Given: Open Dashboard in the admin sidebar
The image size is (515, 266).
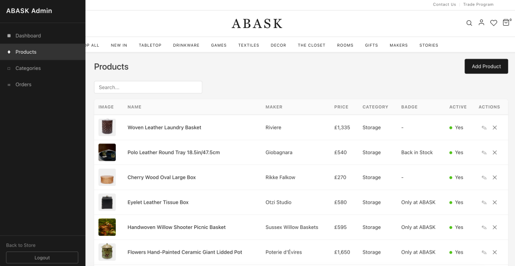Looking at the screenshot, I should pyautogui.click(x=28, y=36).
